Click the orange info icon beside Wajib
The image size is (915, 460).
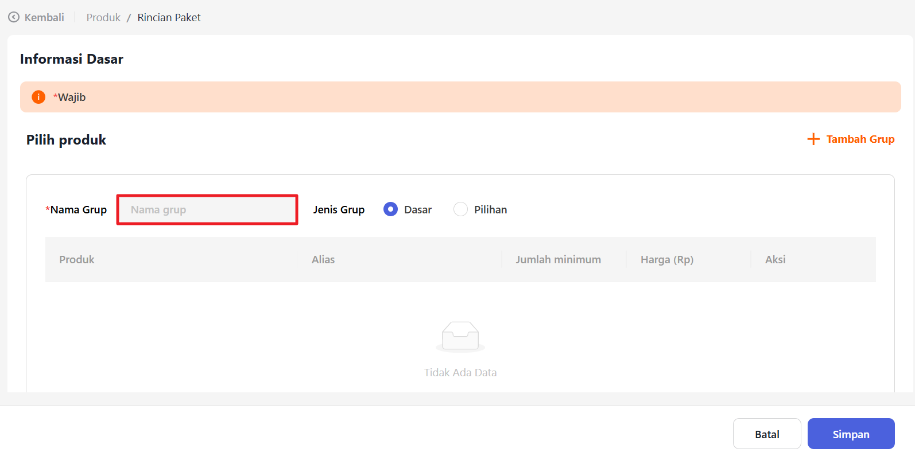click(x=38, y=97)
